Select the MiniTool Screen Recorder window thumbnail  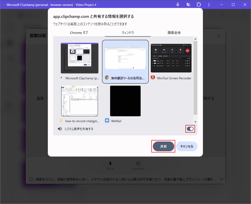tap(171, 58)
